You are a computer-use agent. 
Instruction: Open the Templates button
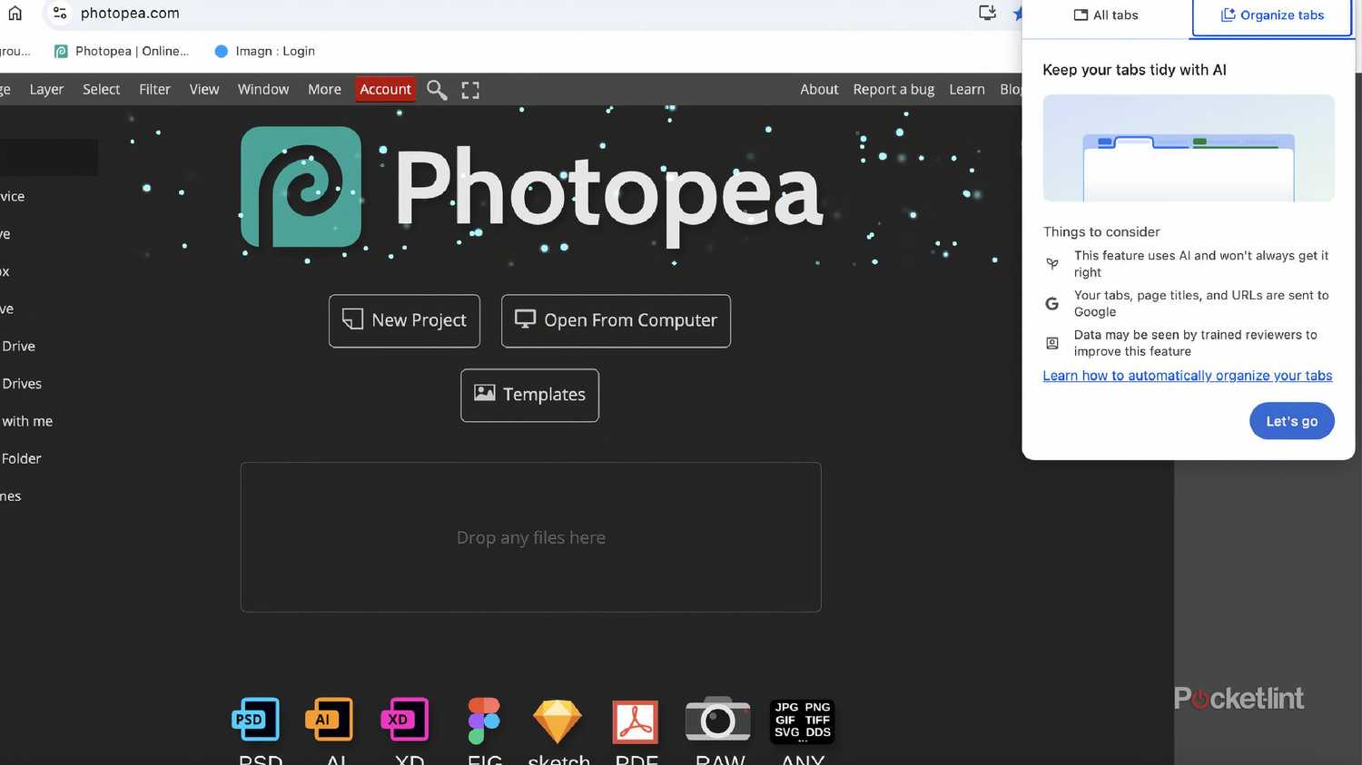pos(529,395)
